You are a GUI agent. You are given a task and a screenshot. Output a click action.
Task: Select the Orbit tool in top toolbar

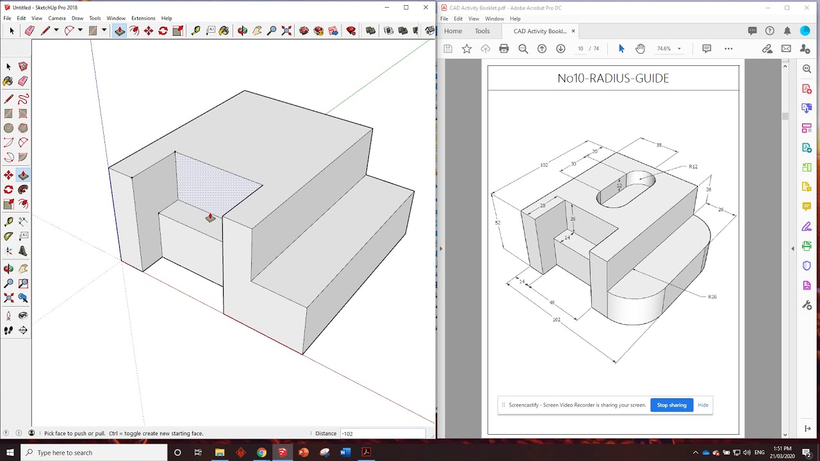pos(242,31)
